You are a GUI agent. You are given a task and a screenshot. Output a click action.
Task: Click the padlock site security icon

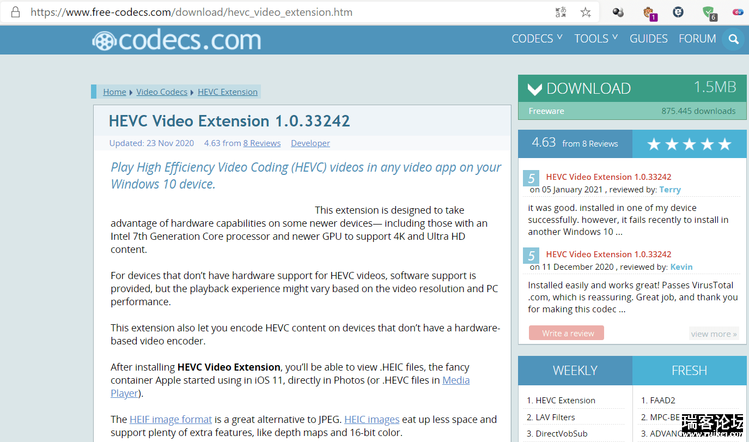16,12
